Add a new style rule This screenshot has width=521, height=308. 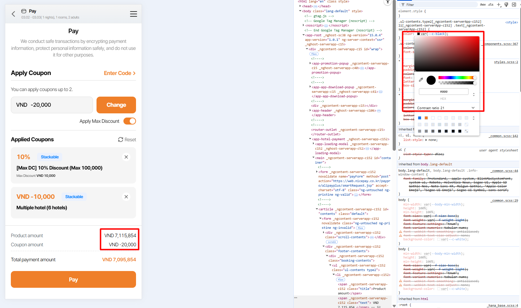click(499, 5)
